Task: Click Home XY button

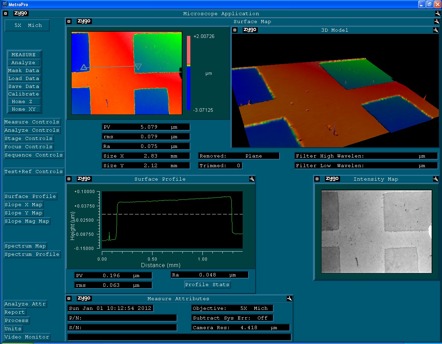Action: [x=24, y=109]
